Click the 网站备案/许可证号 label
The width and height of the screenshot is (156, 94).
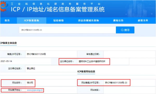coord(91,83)
